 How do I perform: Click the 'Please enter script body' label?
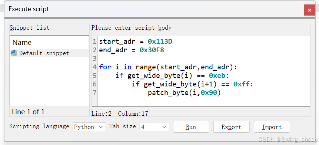click(132, 28)
